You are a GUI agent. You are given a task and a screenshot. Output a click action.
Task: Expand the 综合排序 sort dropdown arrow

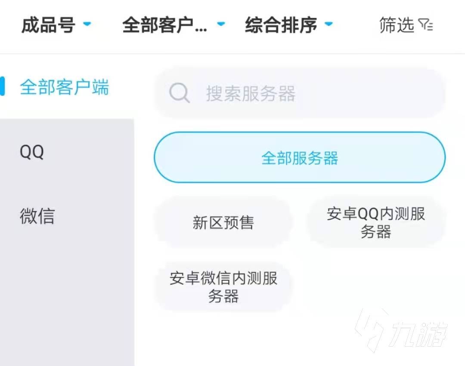tap(329, 24)
